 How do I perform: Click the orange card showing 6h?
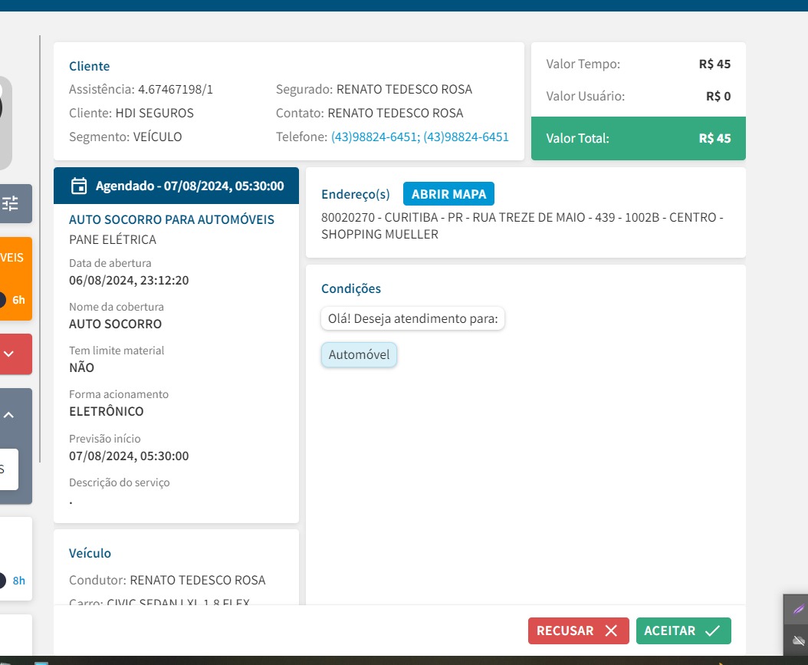tap(16, 279)
